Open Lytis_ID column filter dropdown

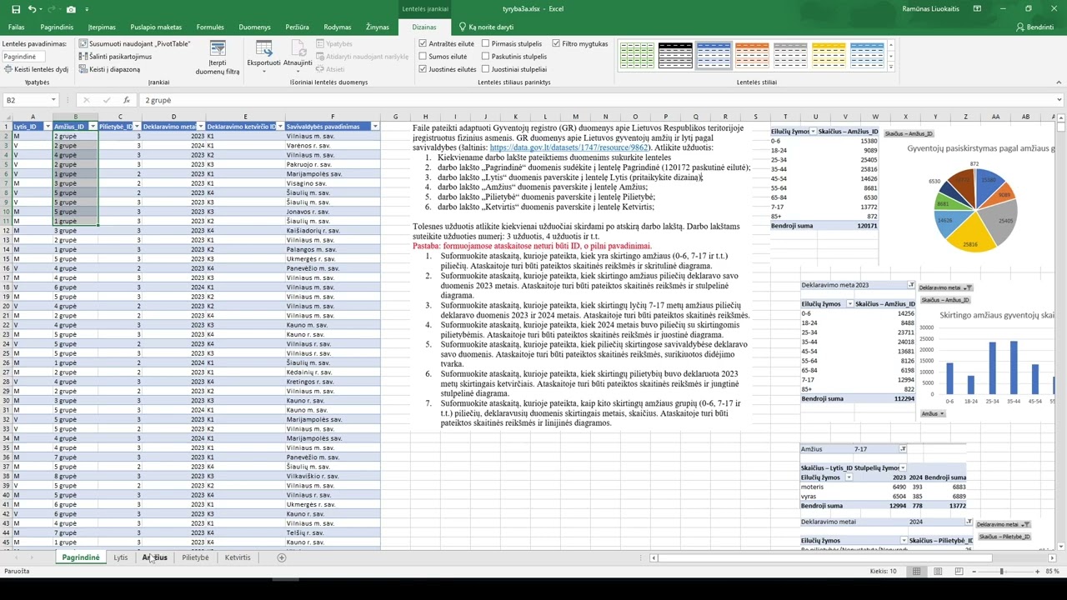[x=48, y=127]
